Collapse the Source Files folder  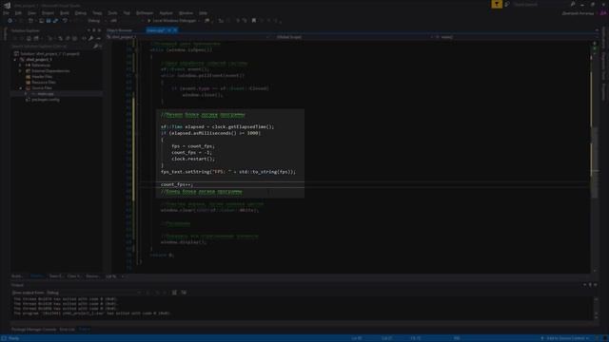tap(21, 88)
